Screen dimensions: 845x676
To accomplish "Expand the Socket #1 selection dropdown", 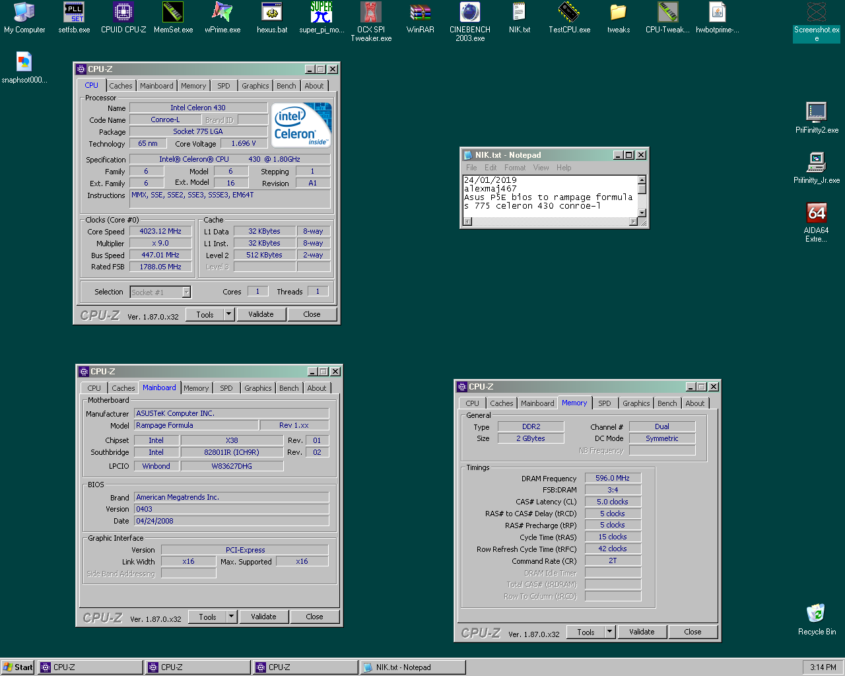I will (x=186, y=292).
